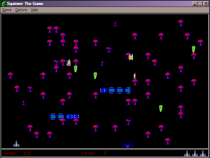Viewport: 210px width, 158px height.
Task: Click the green drill below the grey bug's mushroom
Action: pyautogui.click(x=76, y=69)
